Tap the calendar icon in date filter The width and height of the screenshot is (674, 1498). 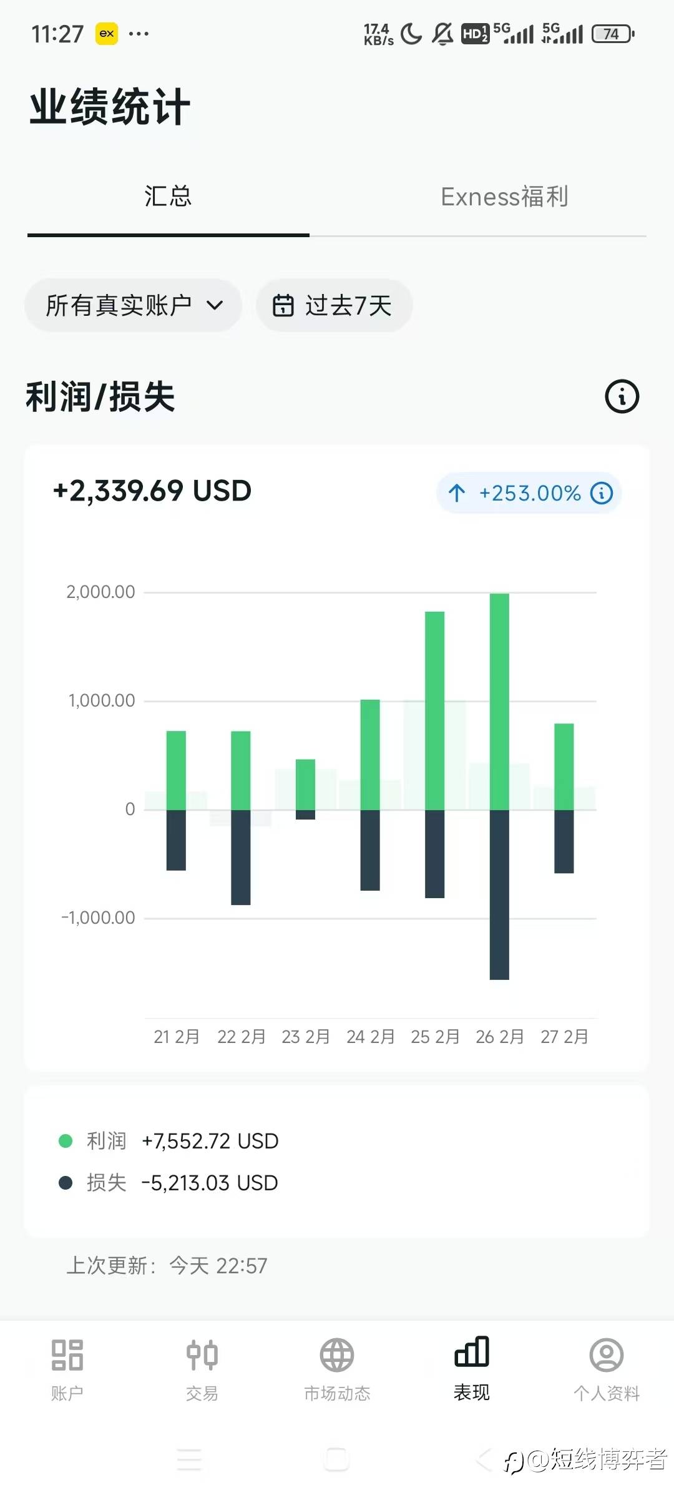coord(283,305)
